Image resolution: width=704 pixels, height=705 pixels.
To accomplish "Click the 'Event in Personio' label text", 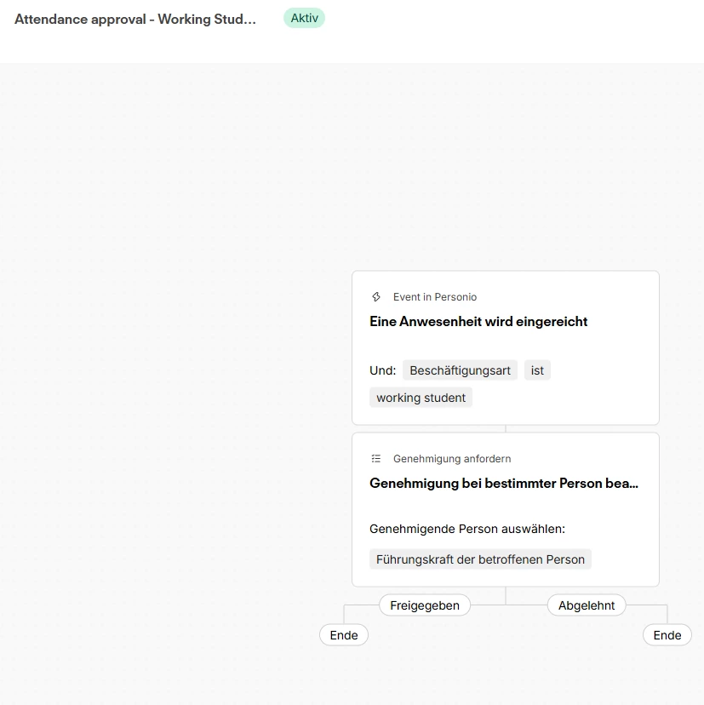I will pos(434,297).
